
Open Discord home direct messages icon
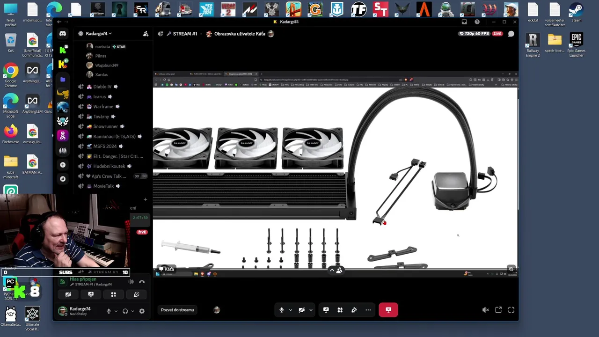[63, 34]
